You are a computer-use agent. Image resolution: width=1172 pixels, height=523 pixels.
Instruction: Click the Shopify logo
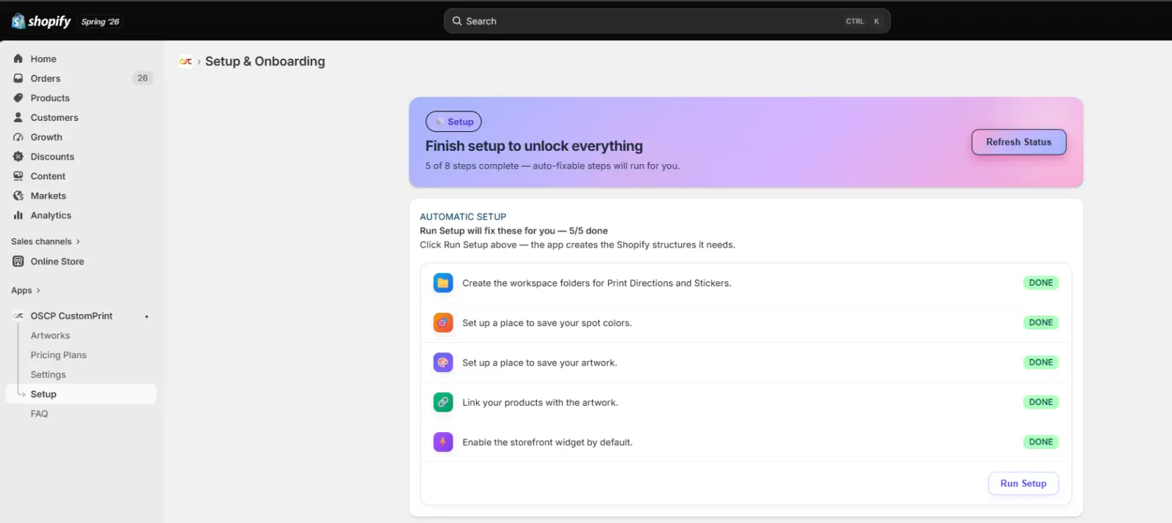coord(41,21)
